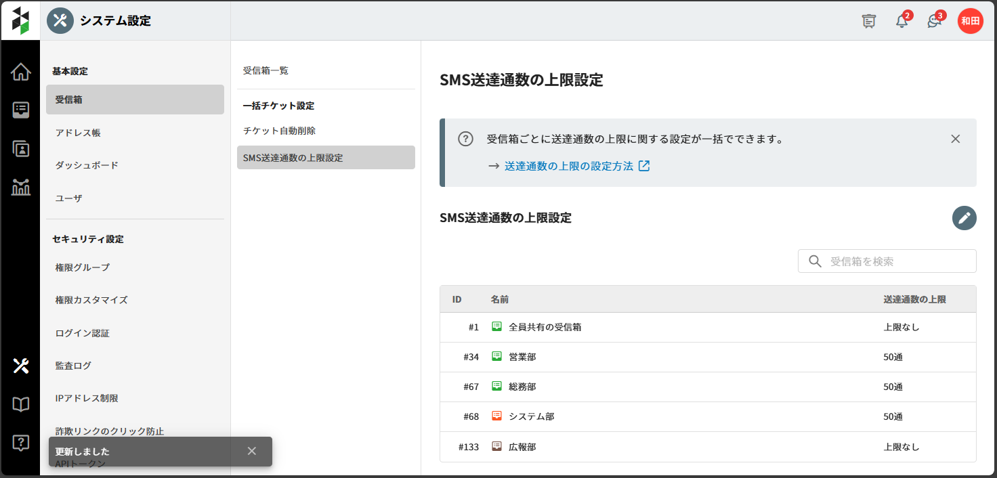
Task: Open the dashboard chart icon in sidebar
Action: coord(20,188)
